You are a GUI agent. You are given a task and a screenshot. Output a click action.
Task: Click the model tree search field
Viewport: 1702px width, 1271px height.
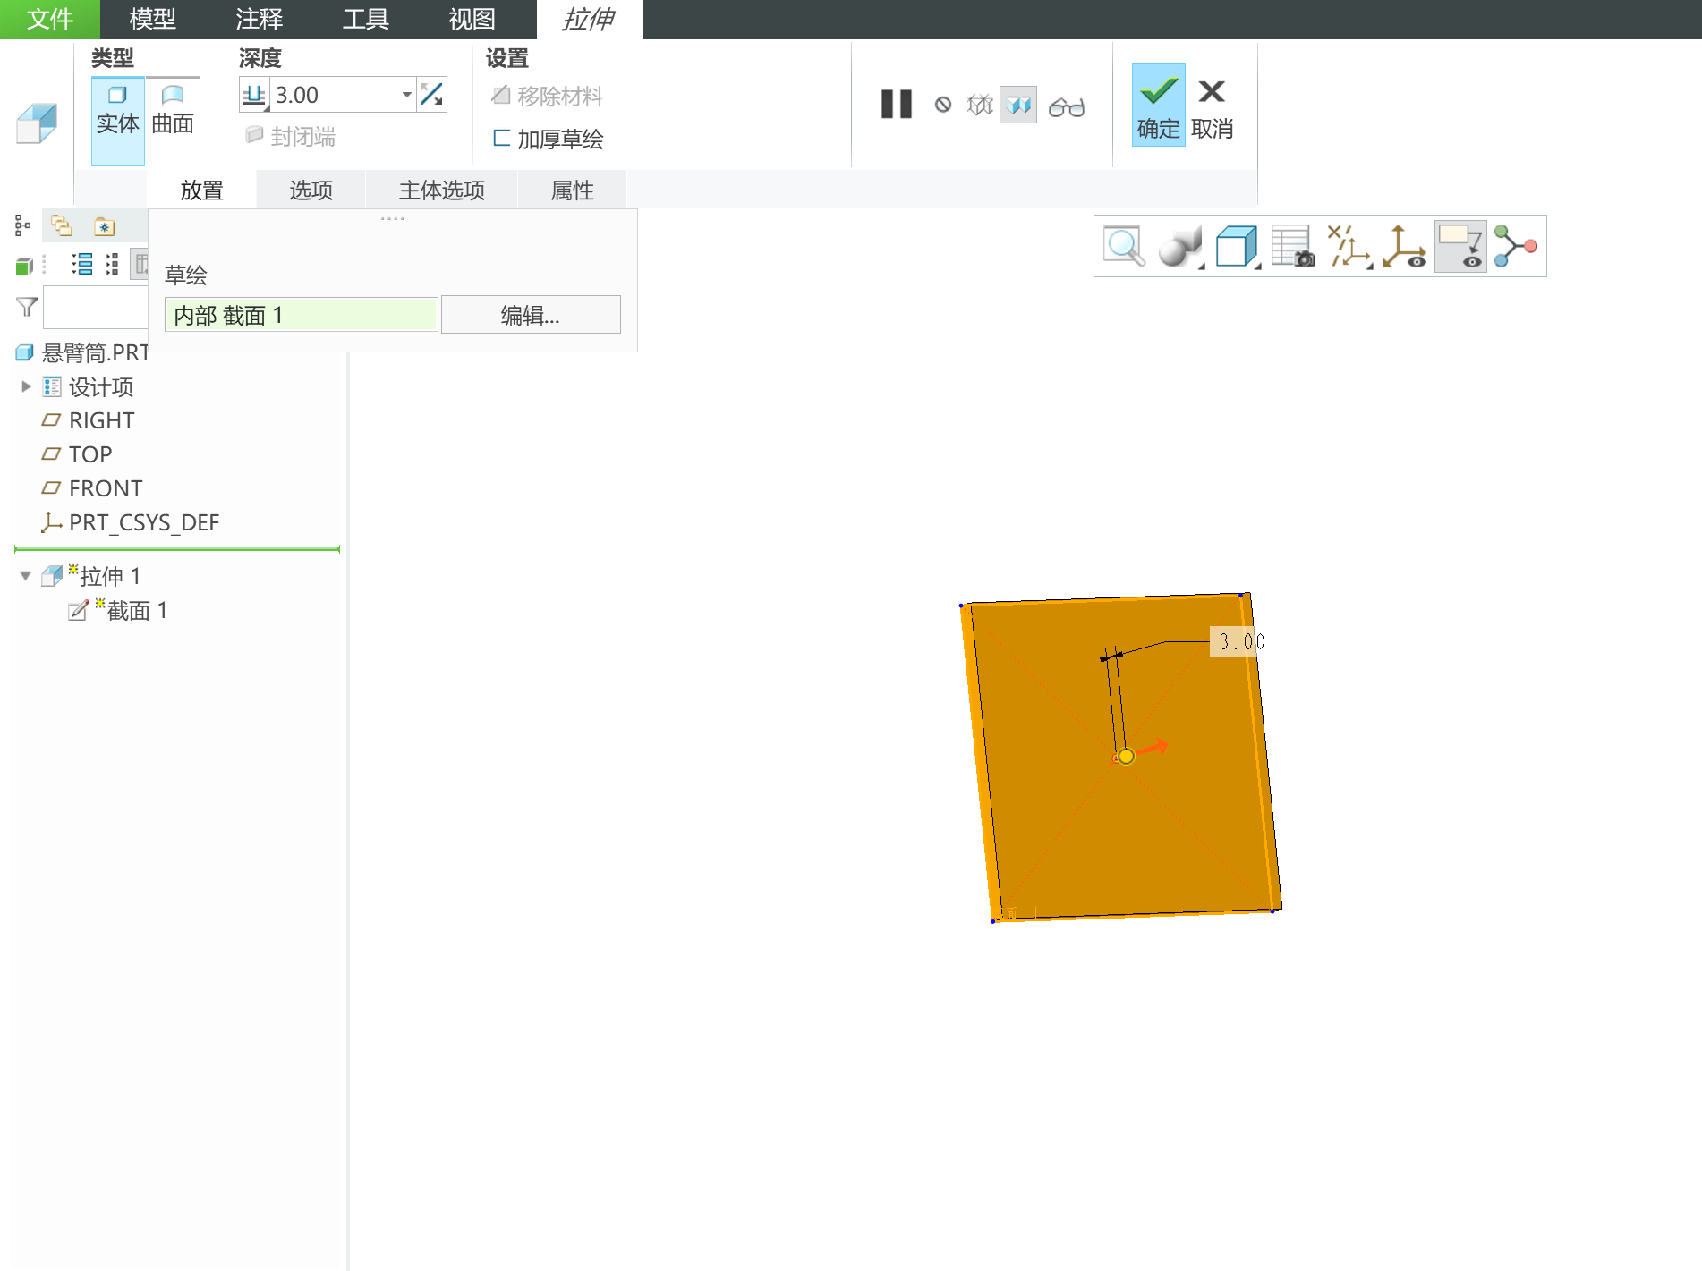[x=96, y=307]
